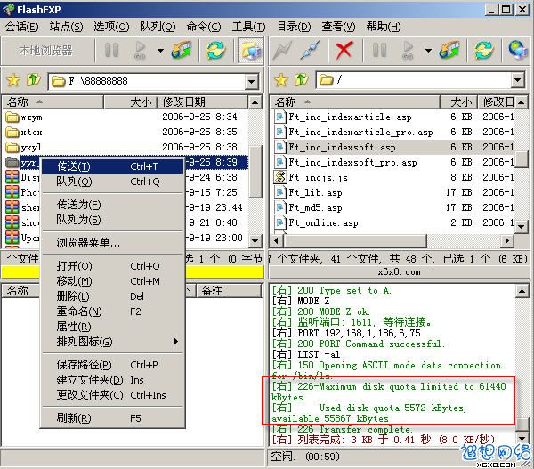Open the 工具(T) menu
The height and width of the screenshot is (469, 534).
click(248, 27)
